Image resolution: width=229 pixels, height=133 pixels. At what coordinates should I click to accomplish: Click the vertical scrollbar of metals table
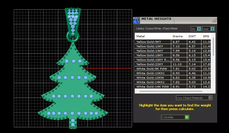click(213, 46)
